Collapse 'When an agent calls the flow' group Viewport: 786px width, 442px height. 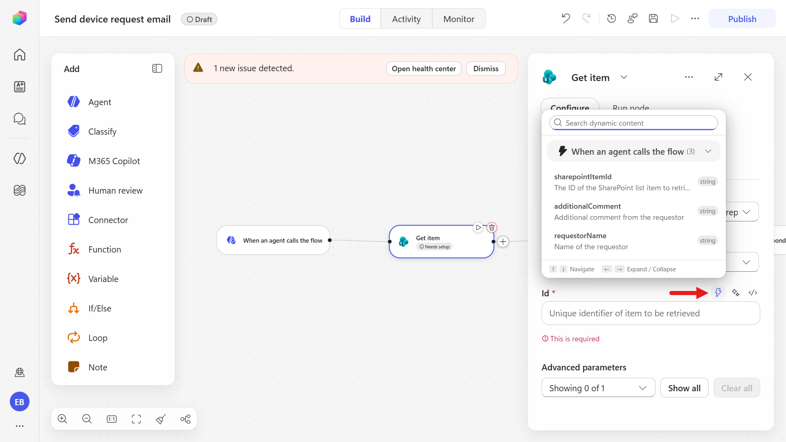click(708, 151)
